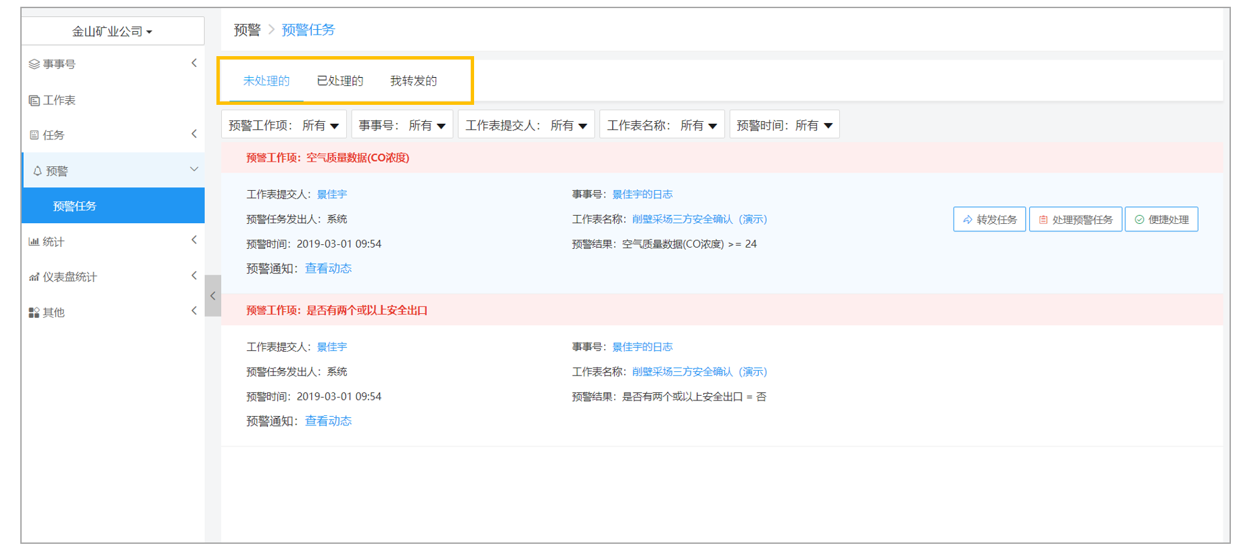Open 景佳宇 submitter link in CO浓度 alert
This screenshot has width=1239, height=556.
[x=332, y=194]
